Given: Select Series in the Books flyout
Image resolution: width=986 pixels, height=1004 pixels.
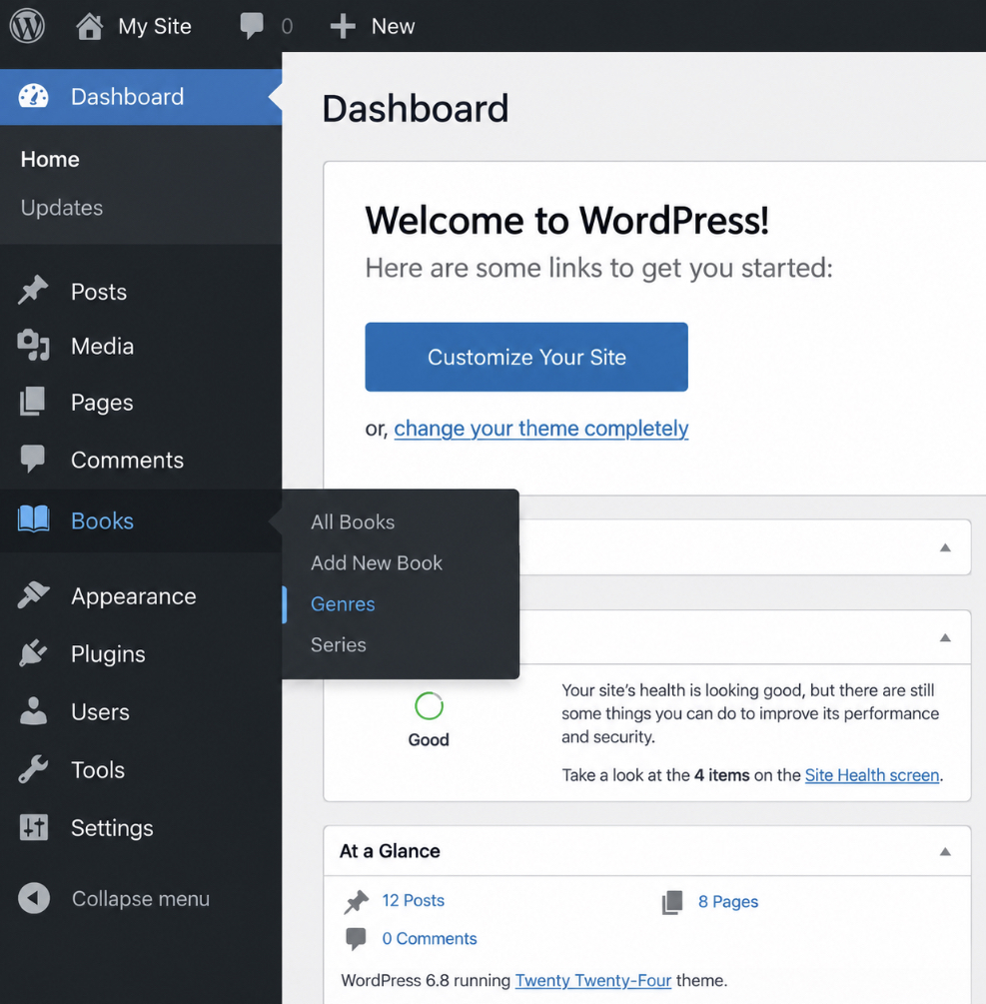Looking at the screenshot, I should click(338, 644).
